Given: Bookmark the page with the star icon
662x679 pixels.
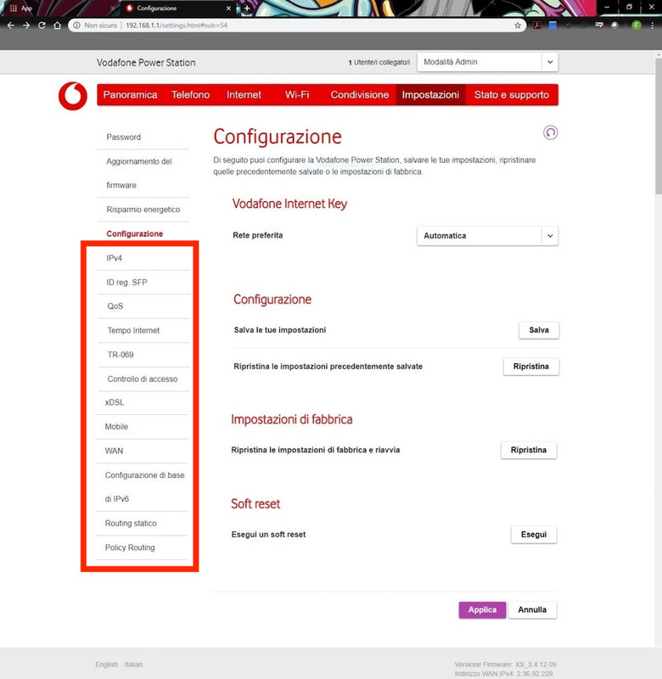Looking at the screenshot, I should [x=518, y=25].
